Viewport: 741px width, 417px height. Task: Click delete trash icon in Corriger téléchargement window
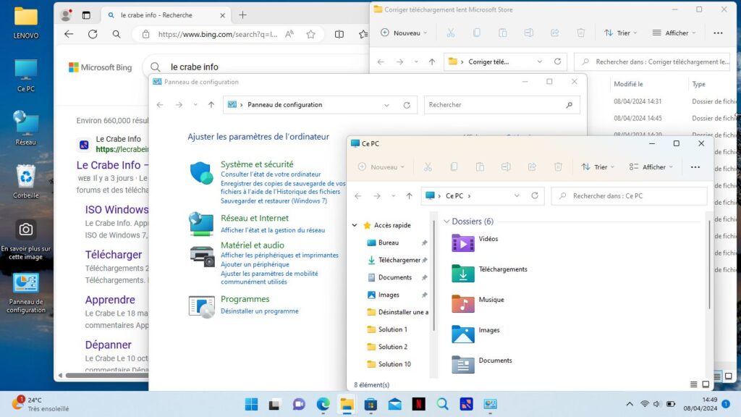[580, 33]
